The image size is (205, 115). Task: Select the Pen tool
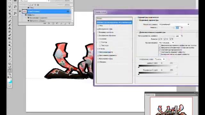point(10,49)
